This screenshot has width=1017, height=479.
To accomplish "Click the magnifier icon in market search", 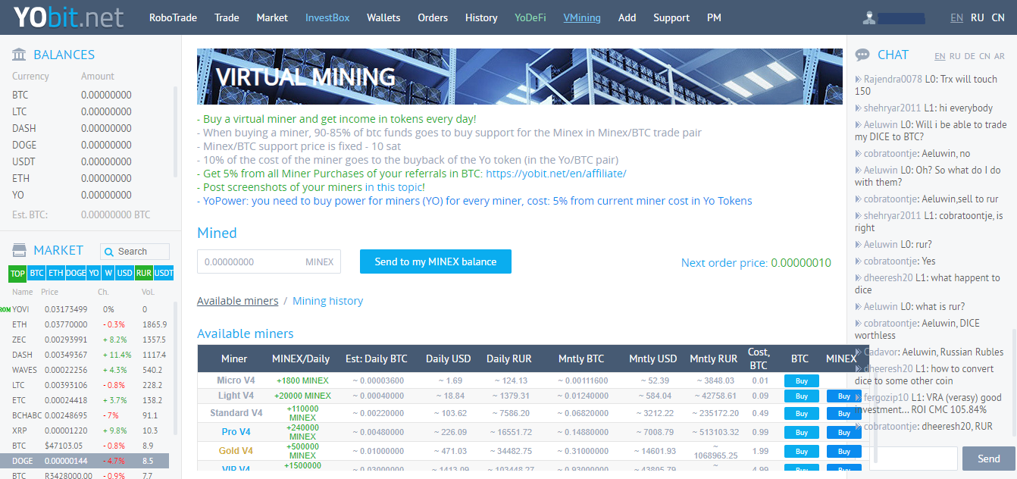I will [x=110, y=252].
